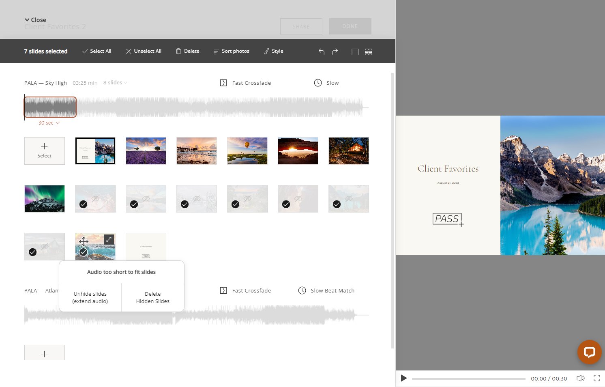
Task: Open Sort photos option
Action: pyautogui.click(x=232, y=51)
